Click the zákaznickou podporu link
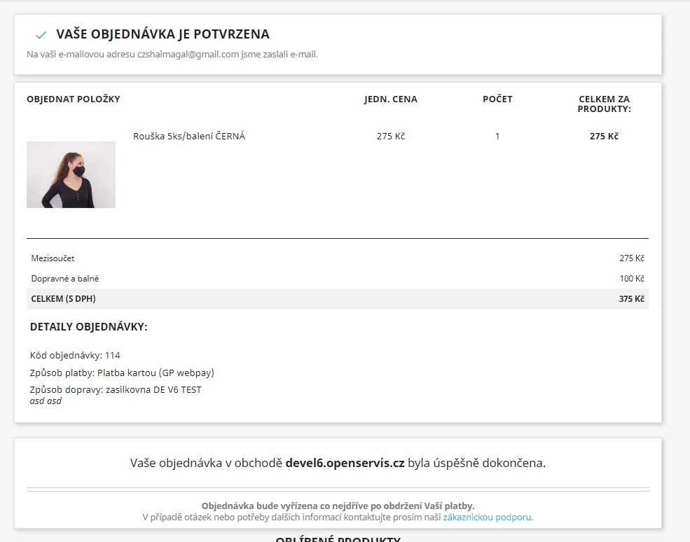This screenshot has width=690, height=542. click(x=487, y=517)
